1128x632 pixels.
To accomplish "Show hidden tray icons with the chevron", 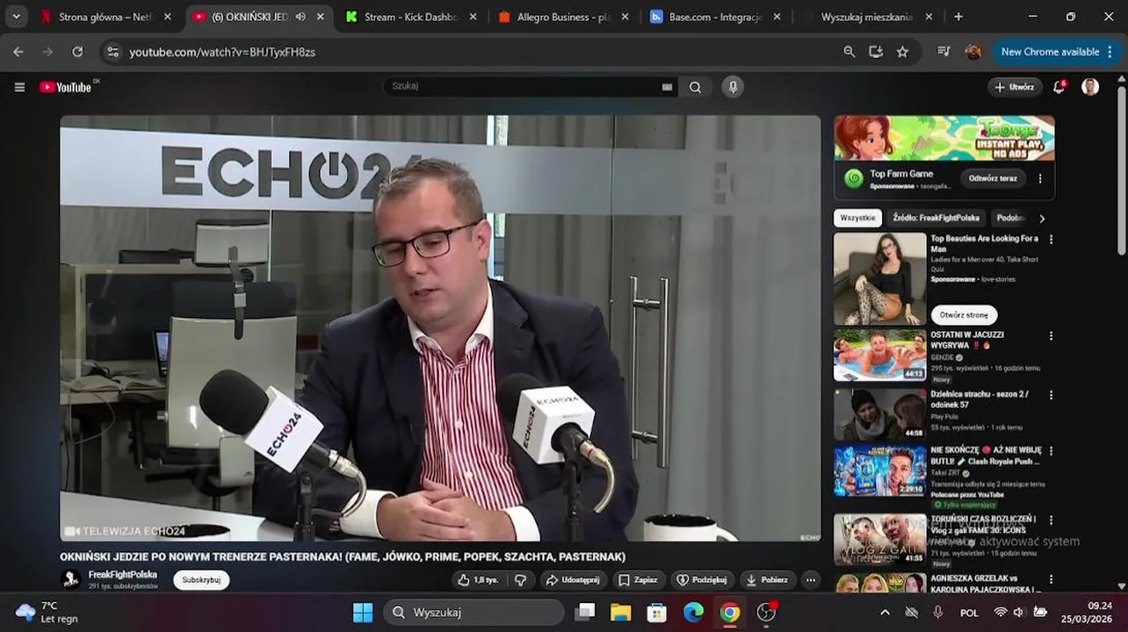I will 885,613.
